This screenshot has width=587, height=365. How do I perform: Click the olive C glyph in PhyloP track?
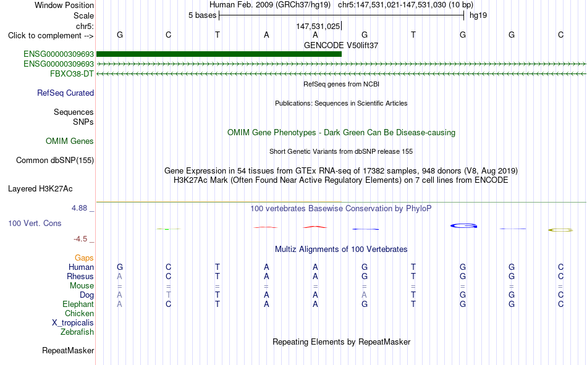(560, 230)
